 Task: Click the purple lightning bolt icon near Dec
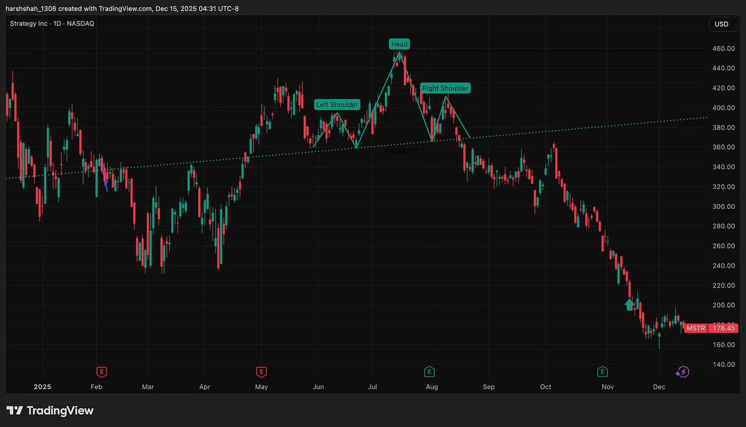[683, 372]
